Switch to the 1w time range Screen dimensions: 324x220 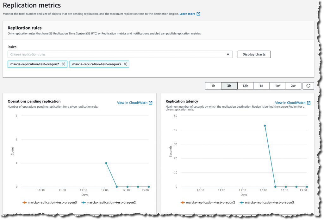(277, 86)
